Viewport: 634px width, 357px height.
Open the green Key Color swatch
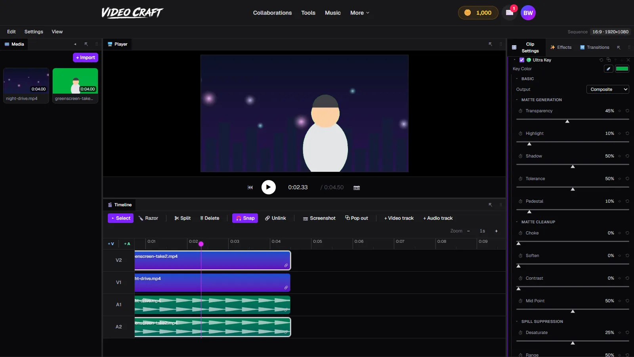622,69
